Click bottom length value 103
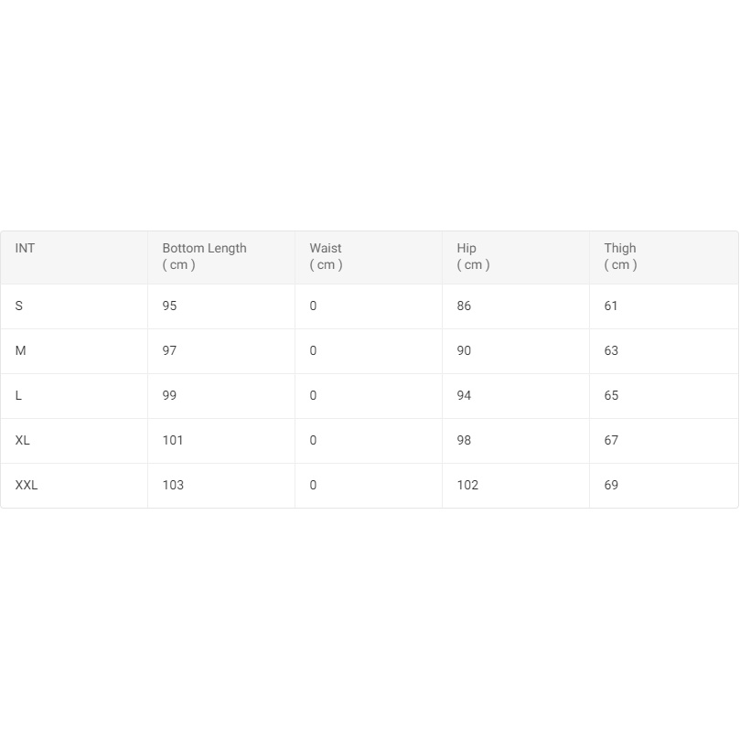Viewport: 740px width, 740px height. (173, 486)
